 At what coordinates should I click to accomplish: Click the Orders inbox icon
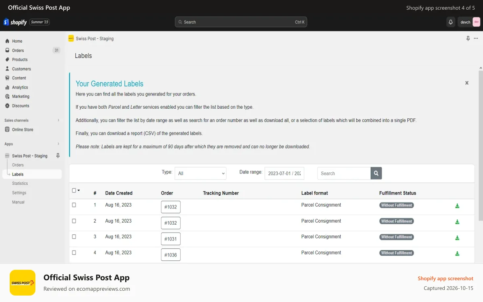coord(7,50)
